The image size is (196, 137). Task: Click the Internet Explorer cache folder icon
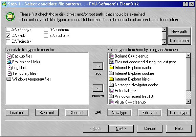111,68
